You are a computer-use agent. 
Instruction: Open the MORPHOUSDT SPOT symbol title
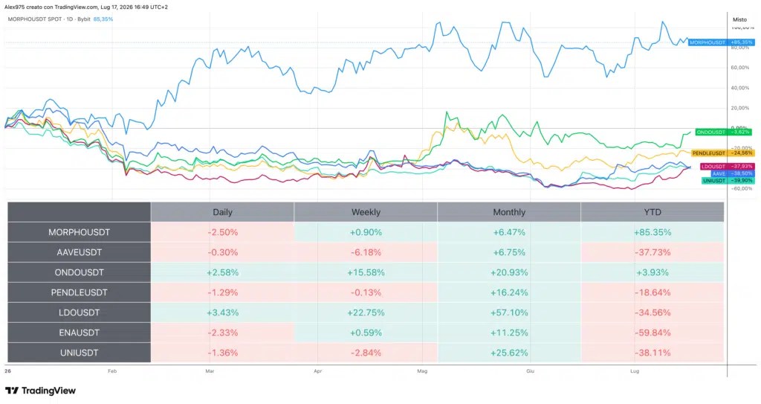click(x=34, y=19)
